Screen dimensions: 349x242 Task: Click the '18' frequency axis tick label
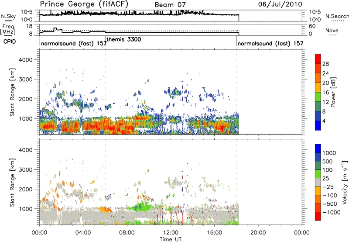30,26
